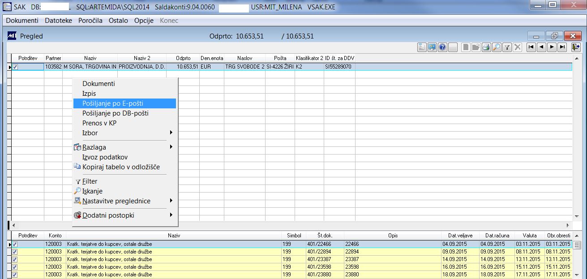The width and height of the screenshot is (587, 279).
Task: Click the Konto column header in lower grid
Action: coord(56,236)
